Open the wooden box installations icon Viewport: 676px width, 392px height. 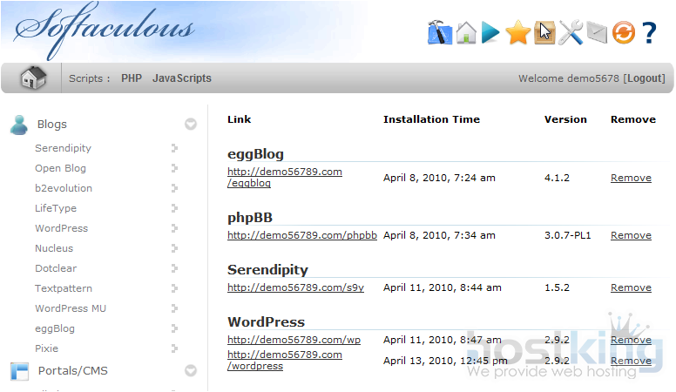544,33
